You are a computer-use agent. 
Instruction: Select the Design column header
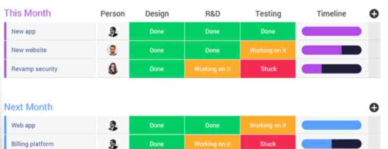coord(157,14)
